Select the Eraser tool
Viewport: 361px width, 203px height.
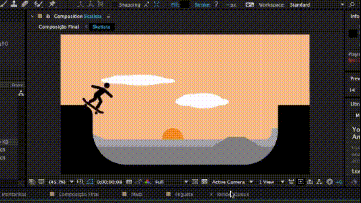coord(25,4)
